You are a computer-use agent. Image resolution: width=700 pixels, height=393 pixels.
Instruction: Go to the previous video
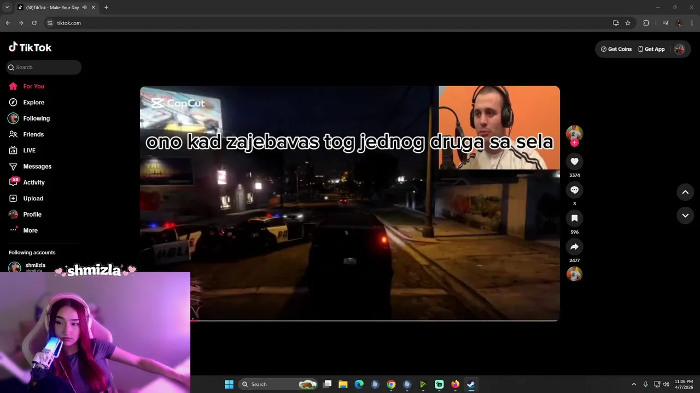[685, 192]
